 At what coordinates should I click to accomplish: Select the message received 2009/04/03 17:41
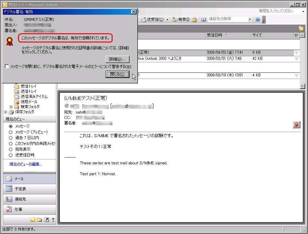point(218,53)
